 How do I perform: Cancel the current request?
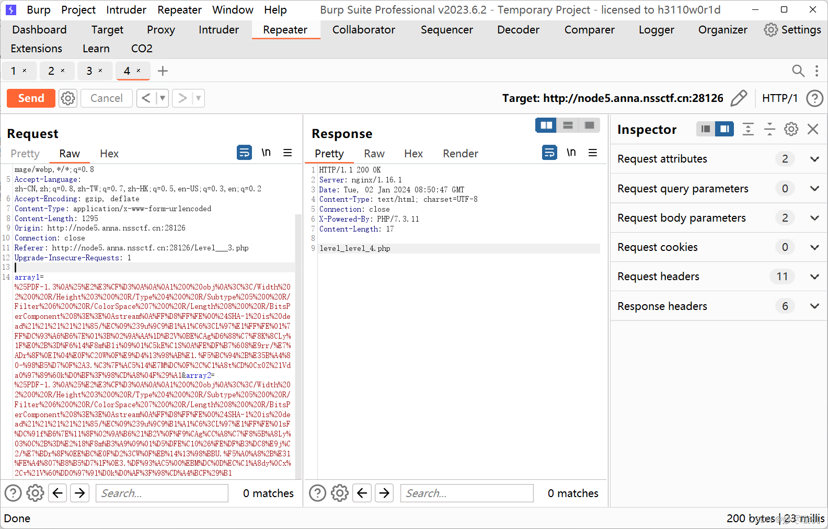[106, 98]
